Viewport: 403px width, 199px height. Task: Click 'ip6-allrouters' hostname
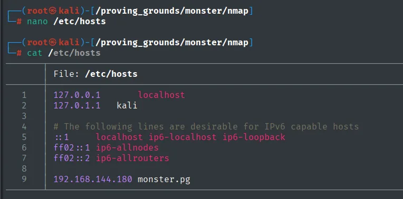coord(132,158)
